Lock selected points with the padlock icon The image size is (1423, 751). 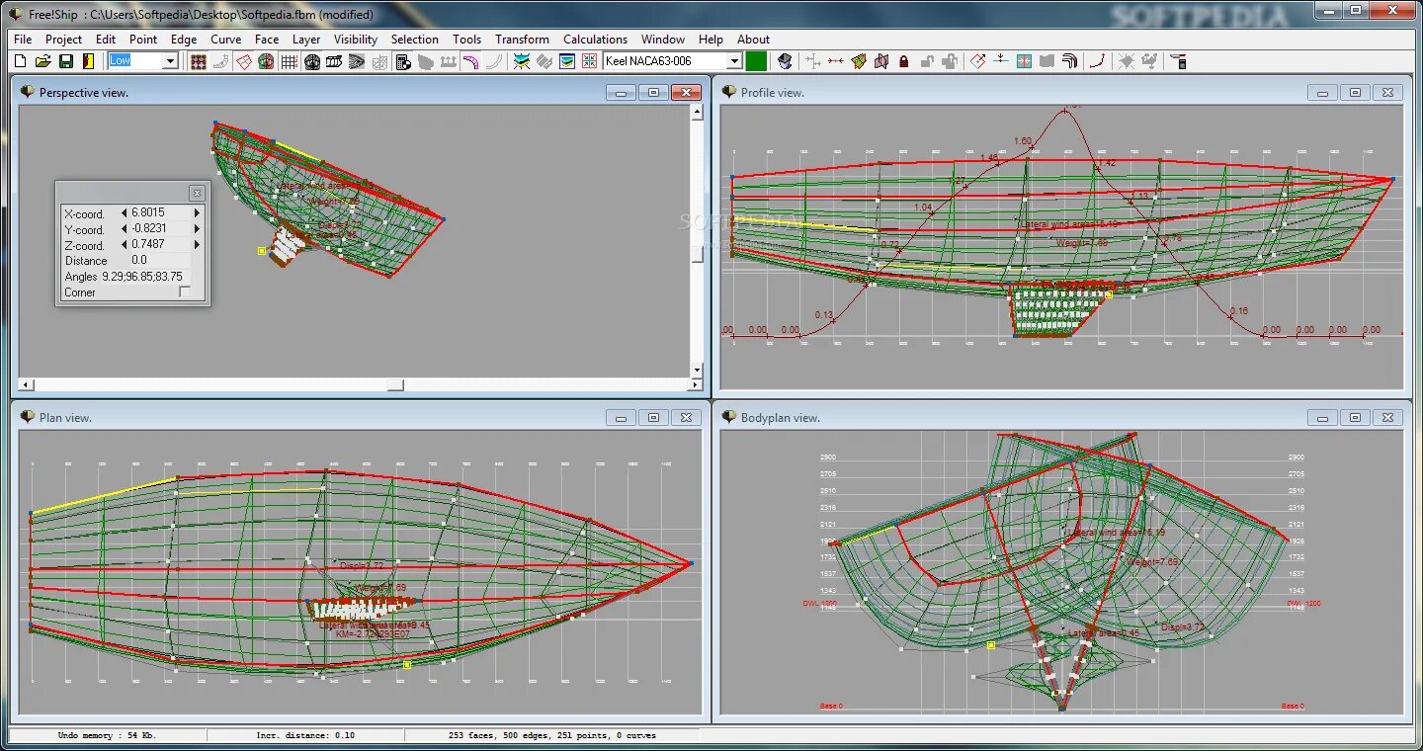click(x=903, y=60)
